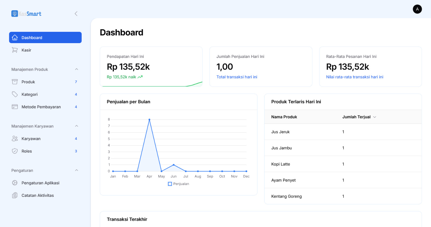Viewport: 431px width, 227px height.
Task: Click the April peak point on chart
Action: coord(149,119)
